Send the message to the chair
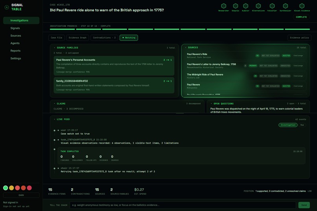This screenshot has width=317, height=211. pyautogui.click(x=304, y=205)
